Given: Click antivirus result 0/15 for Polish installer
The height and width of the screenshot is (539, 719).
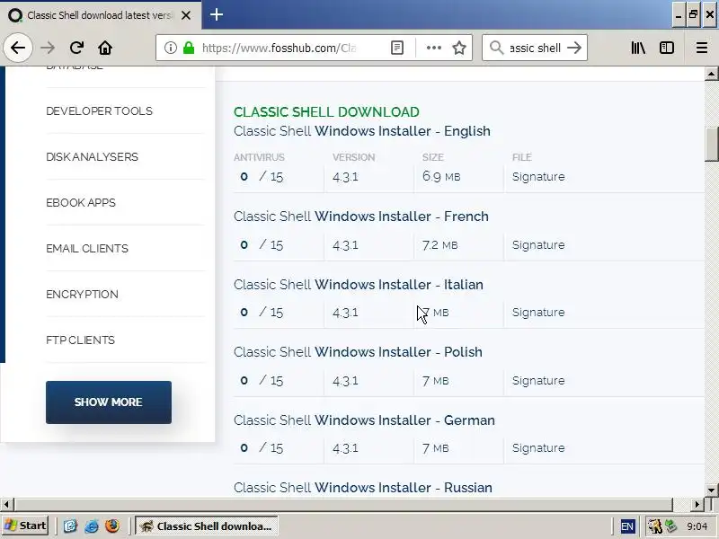Looking at the screenshot, I should (x=262, y=381).
